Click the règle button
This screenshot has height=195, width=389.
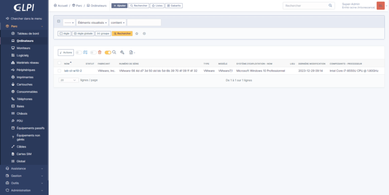pyautogui.click(x=64, y=33)
